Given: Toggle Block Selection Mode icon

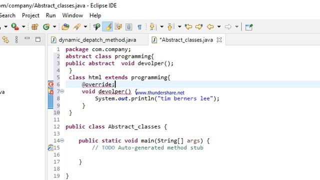Looking at the screenshot, I should 129,26.
